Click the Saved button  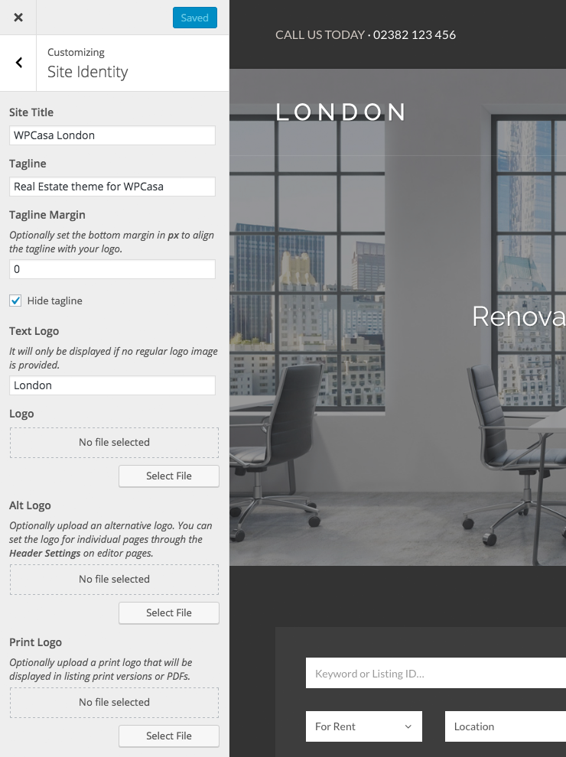pyautogui.click(x=194, y=18)
